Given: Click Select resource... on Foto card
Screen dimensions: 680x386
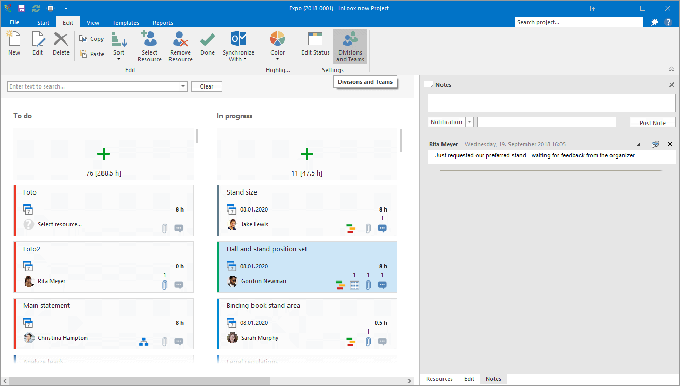Looking at the screenshot, I should point(60,224).
